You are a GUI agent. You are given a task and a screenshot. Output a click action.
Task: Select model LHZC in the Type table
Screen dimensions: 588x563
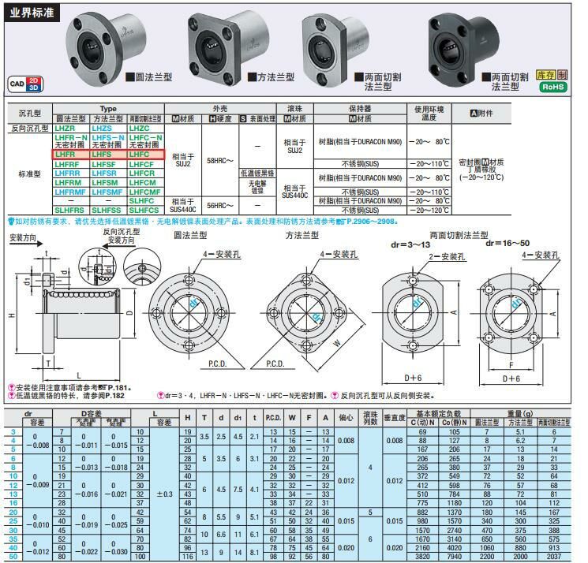(139, 128)
